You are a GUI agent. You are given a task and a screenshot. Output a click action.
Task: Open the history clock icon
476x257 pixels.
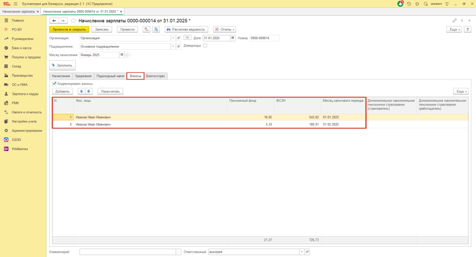(x=409, y=4)
